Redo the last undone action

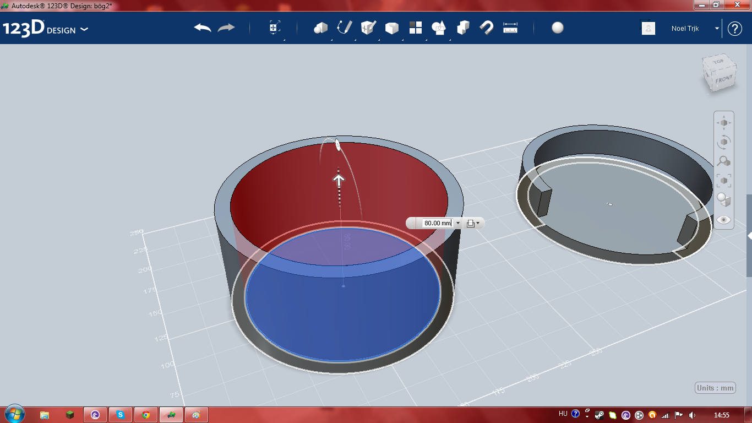226,28
